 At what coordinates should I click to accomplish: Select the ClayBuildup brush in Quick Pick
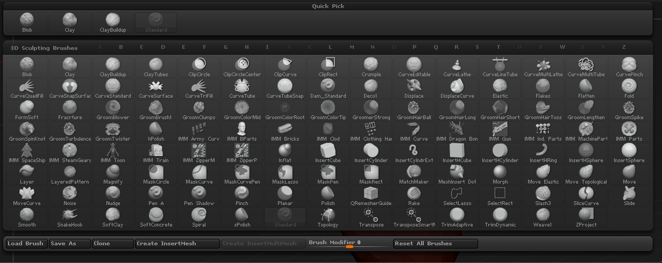[113, 23]
